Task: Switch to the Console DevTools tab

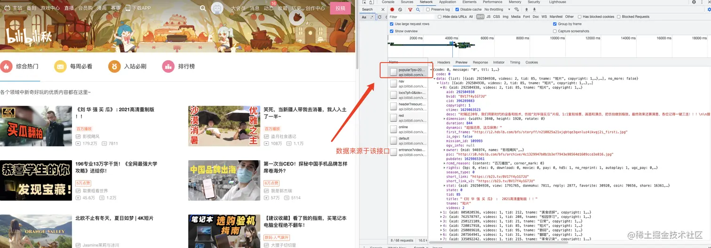Action: [388, 2]
